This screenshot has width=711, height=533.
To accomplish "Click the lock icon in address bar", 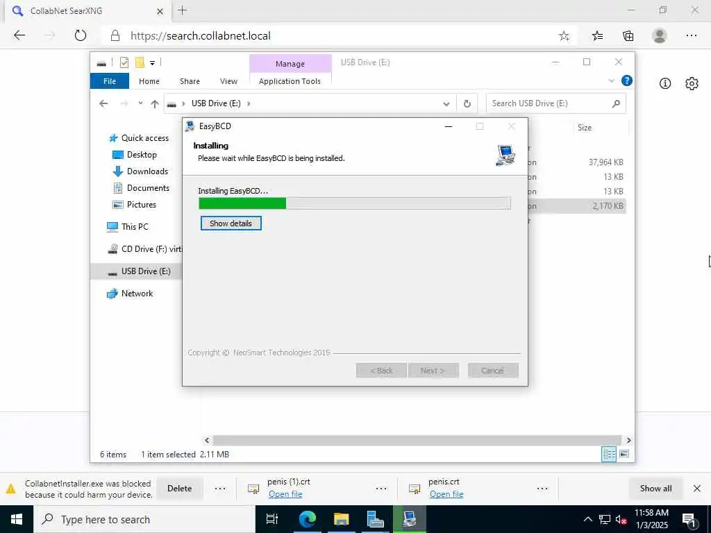I will (115, 36).
